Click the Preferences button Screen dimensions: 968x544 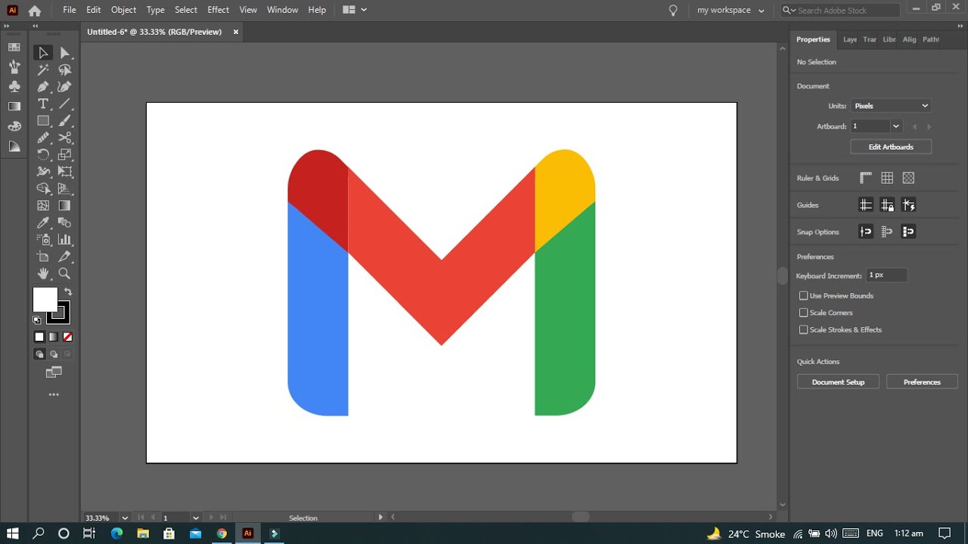coord(922,382)
